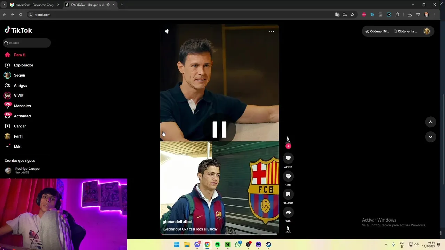
Task: Close the buscaminas tab
Action: [x=58, y=5]
